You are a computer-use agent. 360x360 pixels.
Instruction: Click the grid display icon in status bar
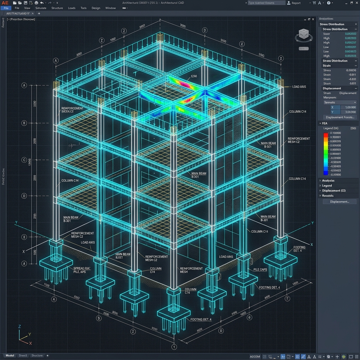(264, 356)
